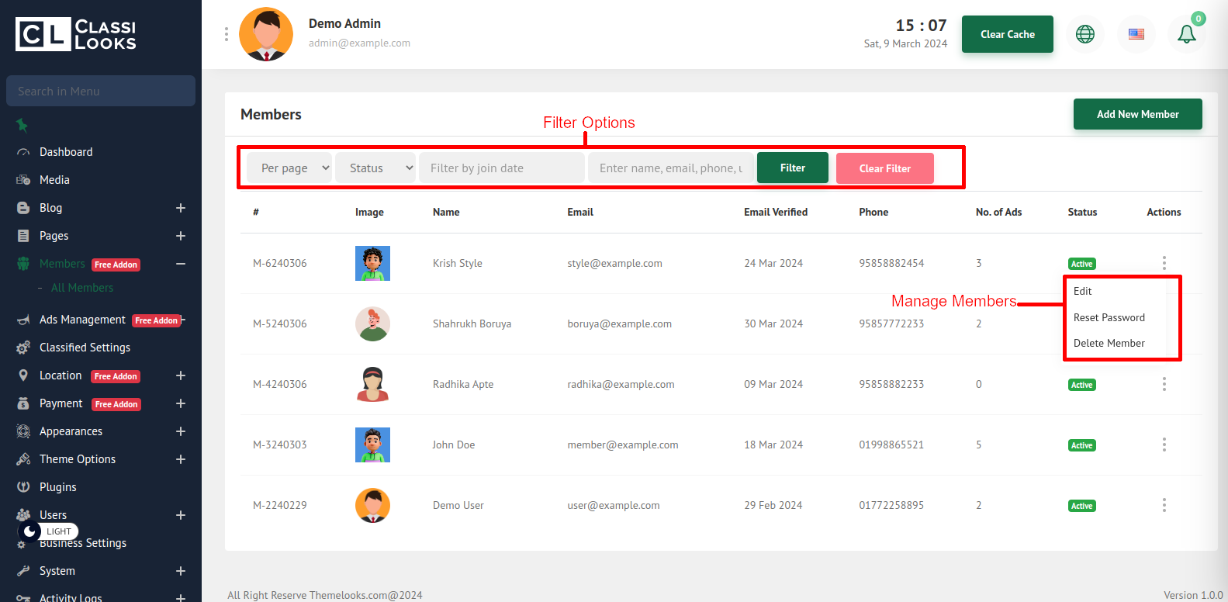Open the Dashboard sidebar item

pyautogui.click(x=66, y=152)
